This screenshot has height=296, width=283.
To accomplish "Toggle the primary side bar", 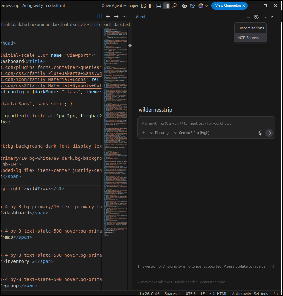I will click(x=151, y=6).
